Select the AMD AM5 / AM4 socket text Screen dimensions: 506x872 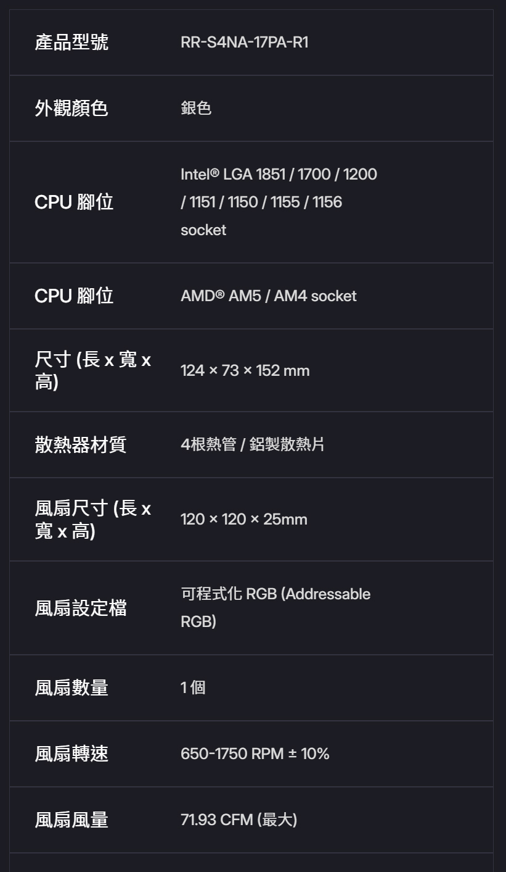(268, 296)
